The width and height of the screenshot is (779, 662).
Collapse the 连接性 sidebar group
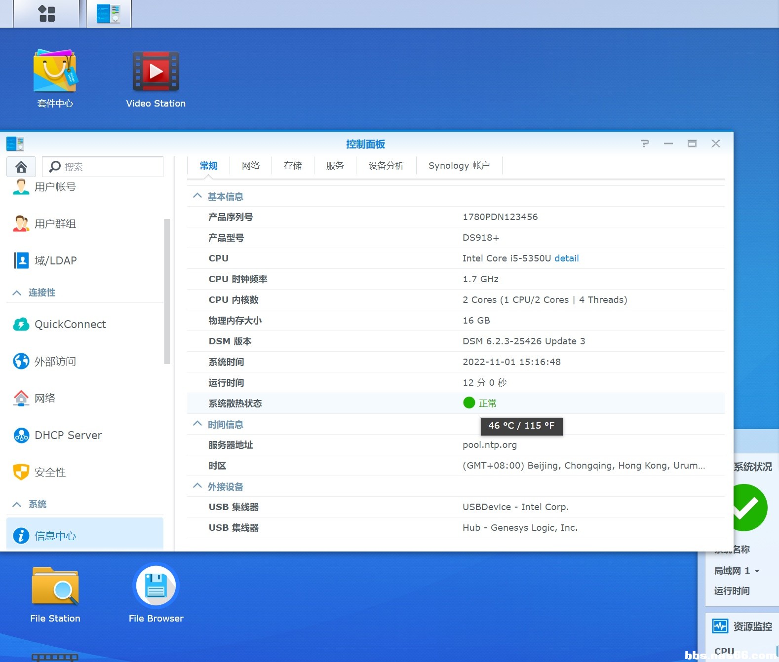pos(17,293)
